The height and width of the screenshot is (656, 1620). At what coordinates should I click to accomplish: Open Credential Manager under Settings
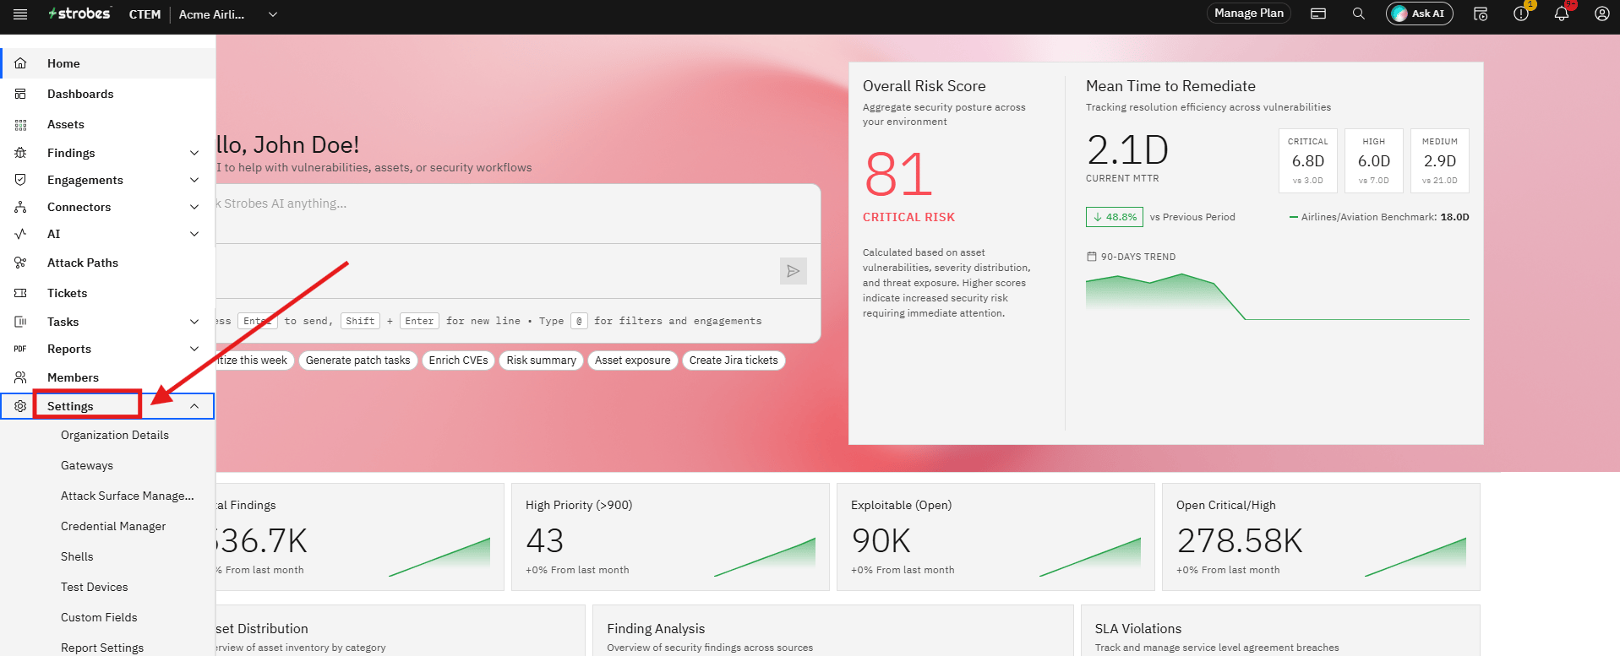pos(113,526)
